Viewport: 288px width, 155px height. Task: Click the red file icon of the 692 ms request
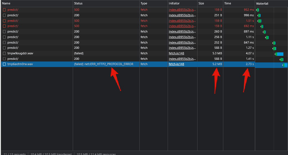click(x=4, y=26)
